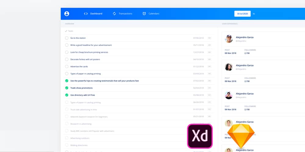Uncheck Use directory add Url Free
This screenshot has height=152, width=305.
point(67,95)
